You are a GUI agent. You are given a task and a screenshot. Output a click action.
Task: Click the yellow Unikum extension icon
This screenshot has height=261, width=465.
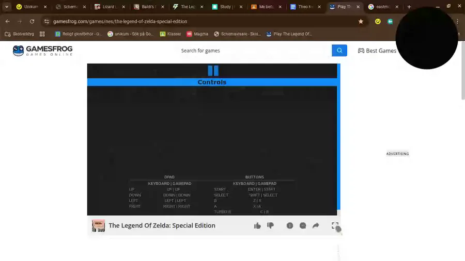[x=378, y=21]
